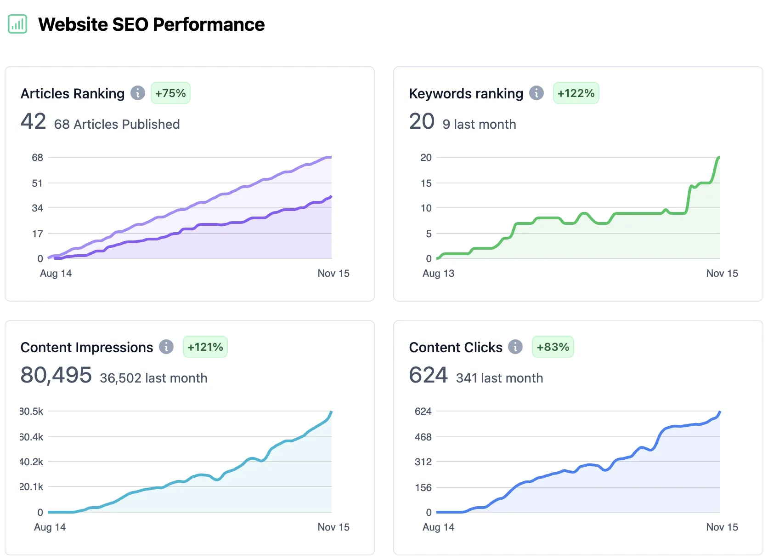The height and width of the screenshot is (560, 768).
Task: Select the +83% badge on Content Clicks
Action: (553, 347)
